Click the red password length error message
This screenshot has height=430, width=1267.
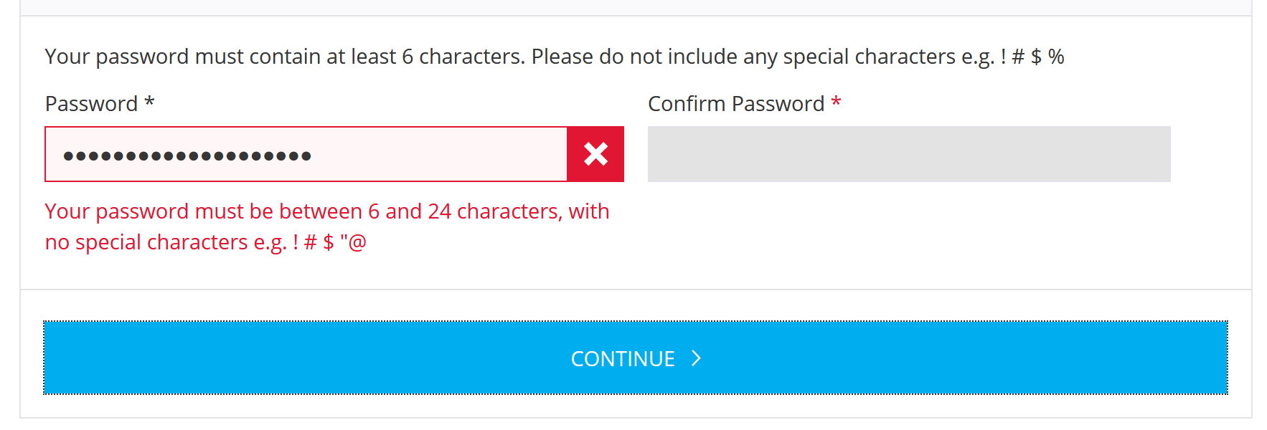(326, 211)
